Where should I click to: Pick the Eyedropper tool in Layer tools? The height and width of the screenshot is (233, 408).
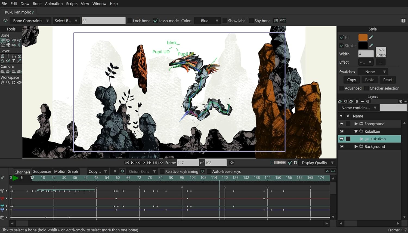click(x=19, y=61)
